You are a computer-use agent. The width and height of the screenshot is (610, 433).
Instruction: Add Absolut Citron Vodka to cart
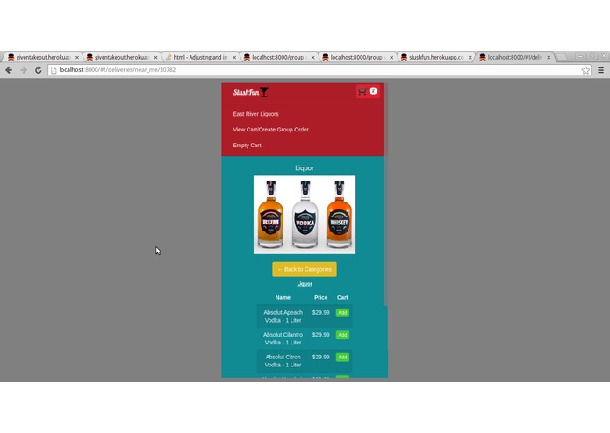tap(342, 358)
